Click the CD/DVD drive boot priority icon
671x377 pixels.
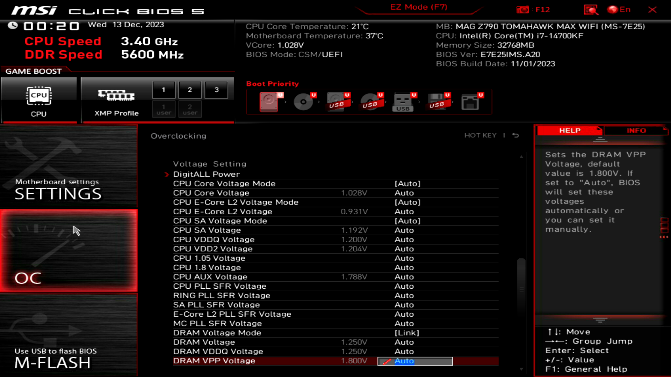[x=303, y=102]
